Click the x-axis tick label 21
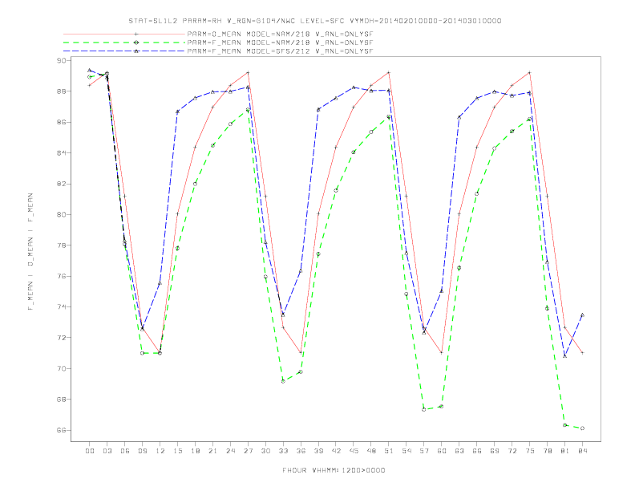 [x=212, y=451]
